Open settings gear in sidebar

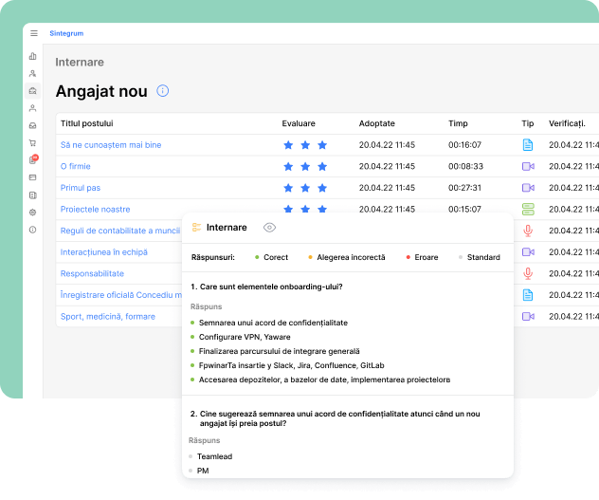pos(33,212)
